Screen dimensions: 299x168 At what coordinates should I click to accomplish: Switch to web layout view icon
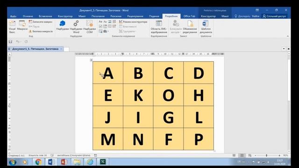[x=249, y=155]
